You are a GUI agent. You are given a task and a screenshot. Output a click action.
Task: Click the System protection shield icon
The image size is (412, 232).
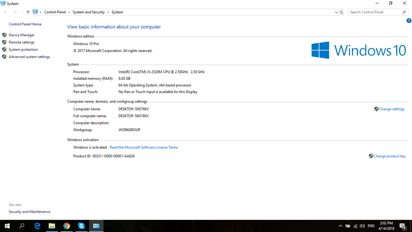(x=4, y=50)
